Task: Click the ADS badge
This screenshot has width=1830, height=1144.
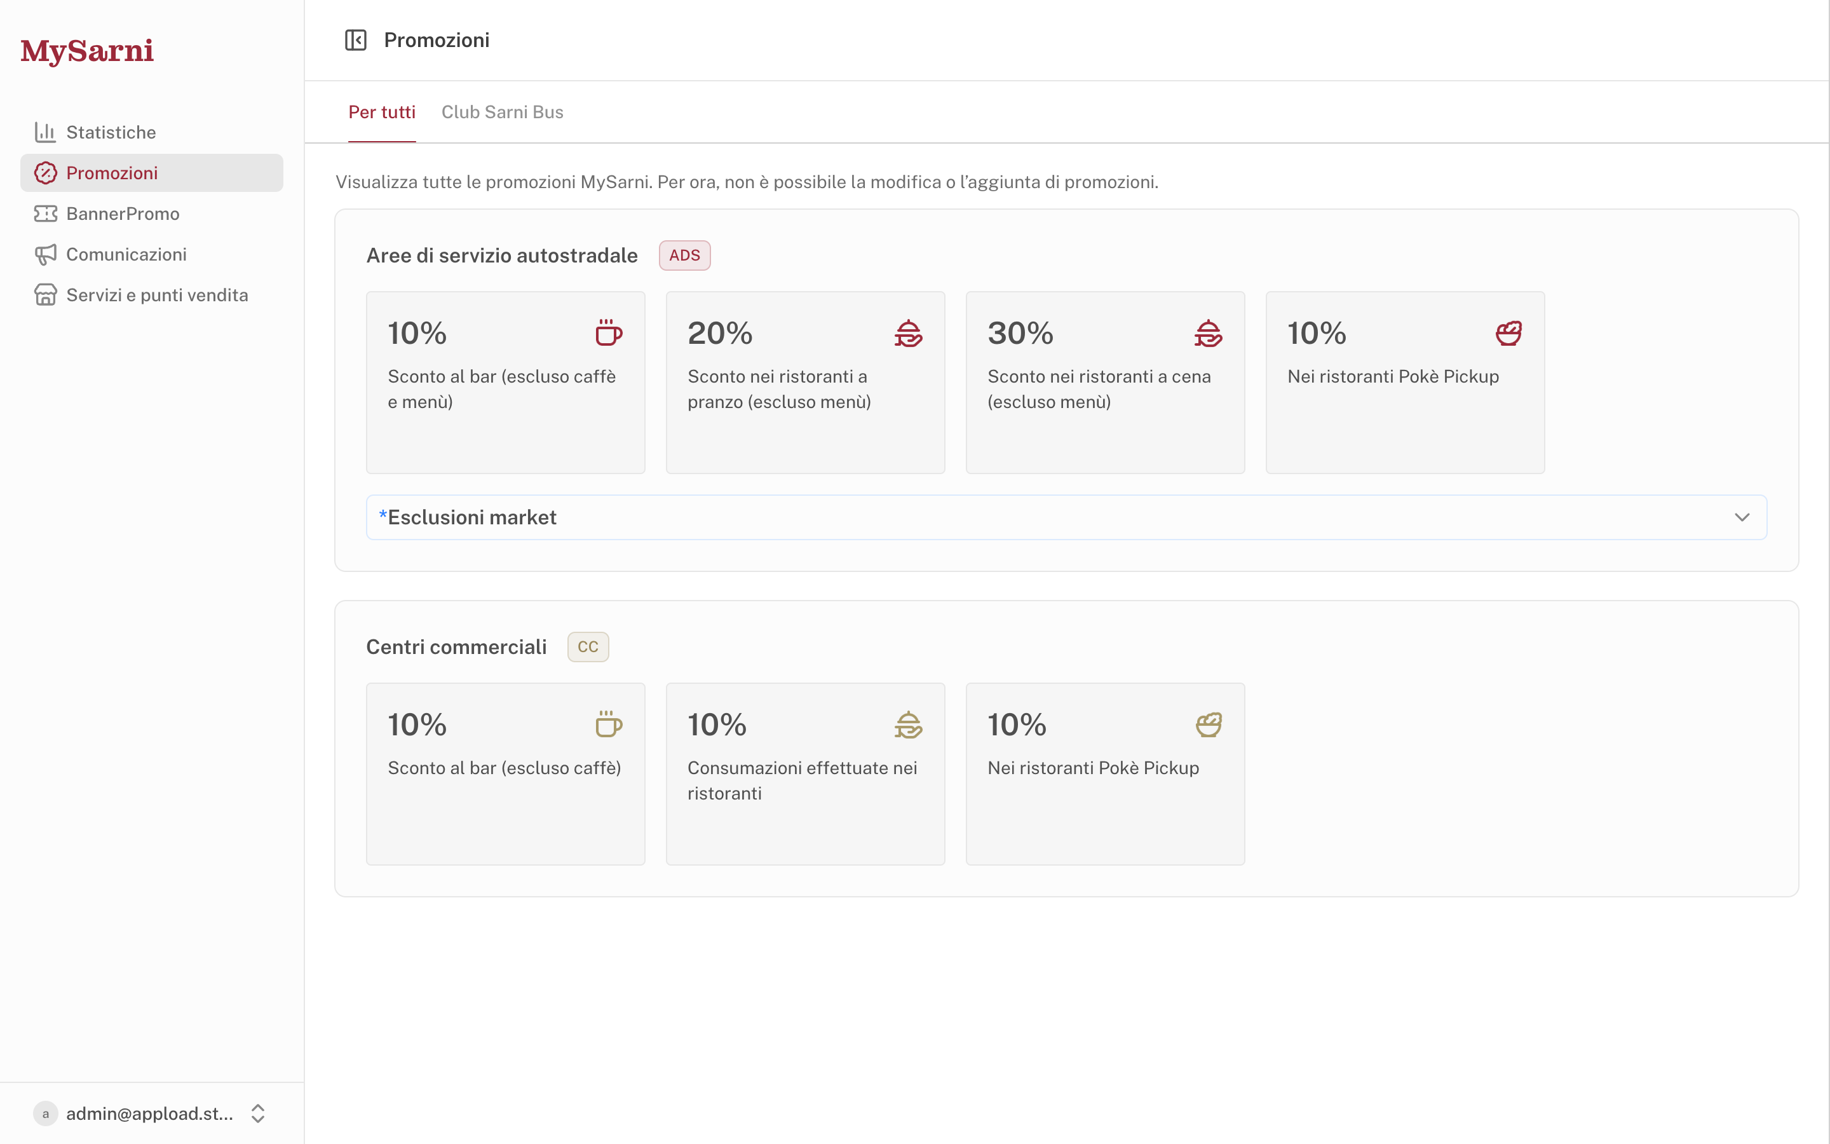Action: coord(684,255)
